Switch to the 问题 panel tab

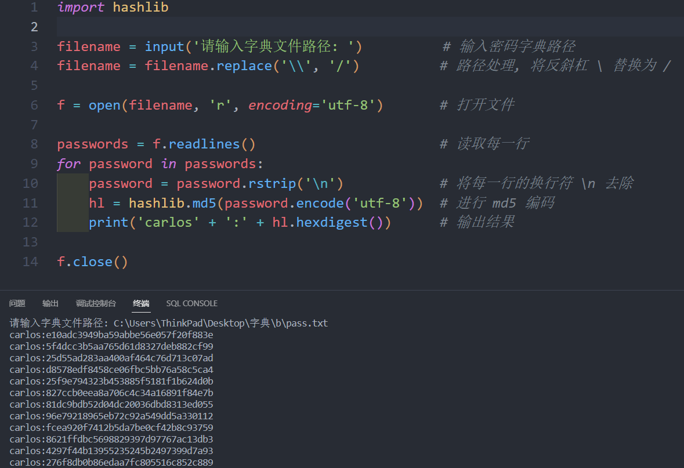click(x=17, y=303)
